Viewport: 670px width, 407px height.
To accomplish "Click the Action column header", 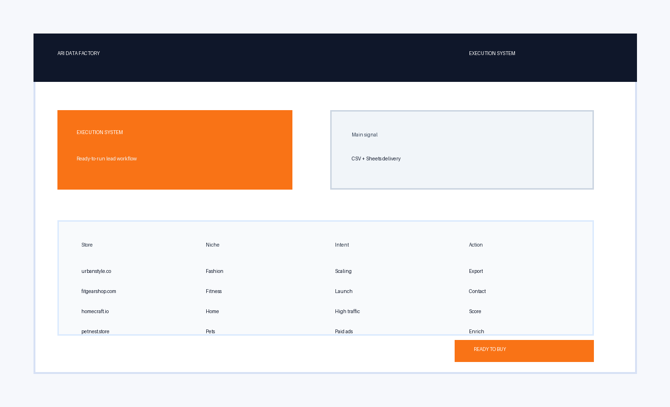I will pos(476,245).
